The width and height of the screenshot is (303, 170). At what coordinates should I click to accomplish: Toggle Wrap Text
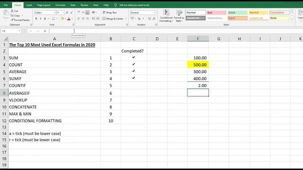click(109, 13)
